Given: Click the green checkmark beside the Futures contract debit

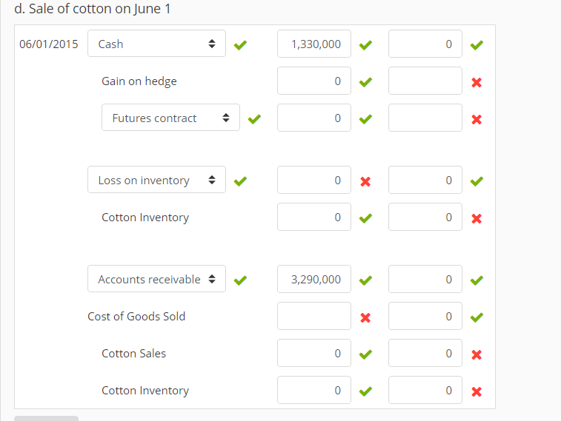Looking at the screenshot, I should pos(365,119).
